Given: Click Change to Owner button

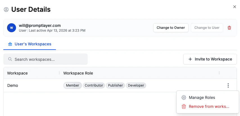Looking at the screenshot, I should 171,28.
